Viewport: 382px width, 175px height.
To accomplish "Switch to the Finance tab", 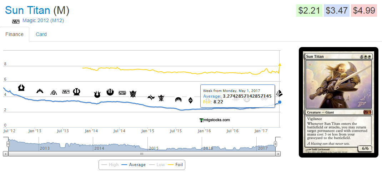I will click(14, 34).
